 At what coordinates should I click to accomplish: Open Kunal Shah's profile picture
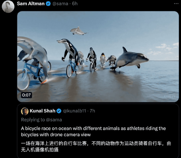coord(25,111)
